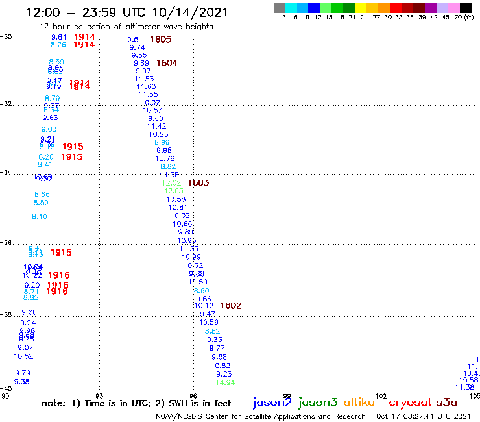Select wave height value 10.66
Viewport: 480px width, 422px height.
pyautogui.click(x=182, y=224)
